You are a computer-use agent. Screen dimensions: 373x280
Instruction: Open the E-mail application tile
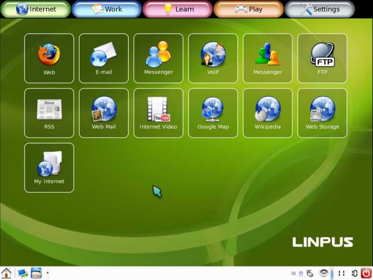[x=104, y=58]
